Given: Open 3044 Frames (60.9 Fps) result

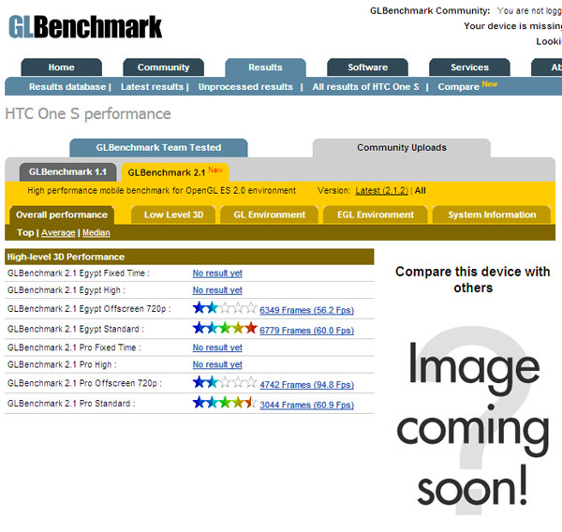Looking at the screenshot, I should [x=306, y=405].
